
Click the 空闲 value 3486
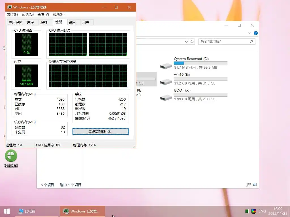61,114
